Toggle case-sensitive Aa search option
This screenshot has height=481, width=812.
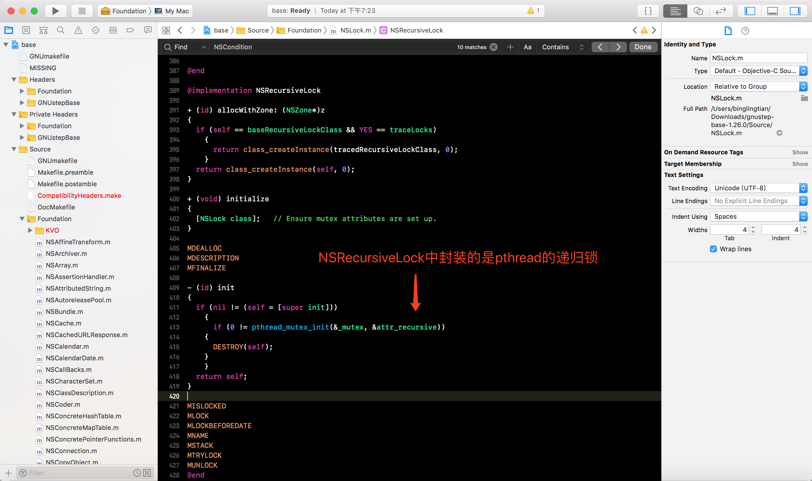coord(528,47)
